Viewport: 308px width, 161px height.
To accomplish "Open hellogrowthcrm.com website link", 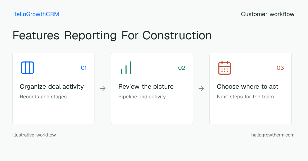I will click(273, 135).
